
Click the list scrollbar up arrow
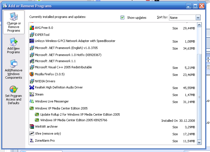coord(199,25)
